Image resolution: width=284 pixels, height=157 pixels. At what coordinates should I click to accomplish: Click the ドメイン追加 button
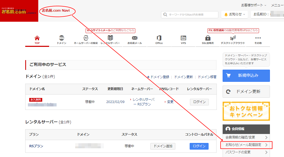[x=163, y=146]
